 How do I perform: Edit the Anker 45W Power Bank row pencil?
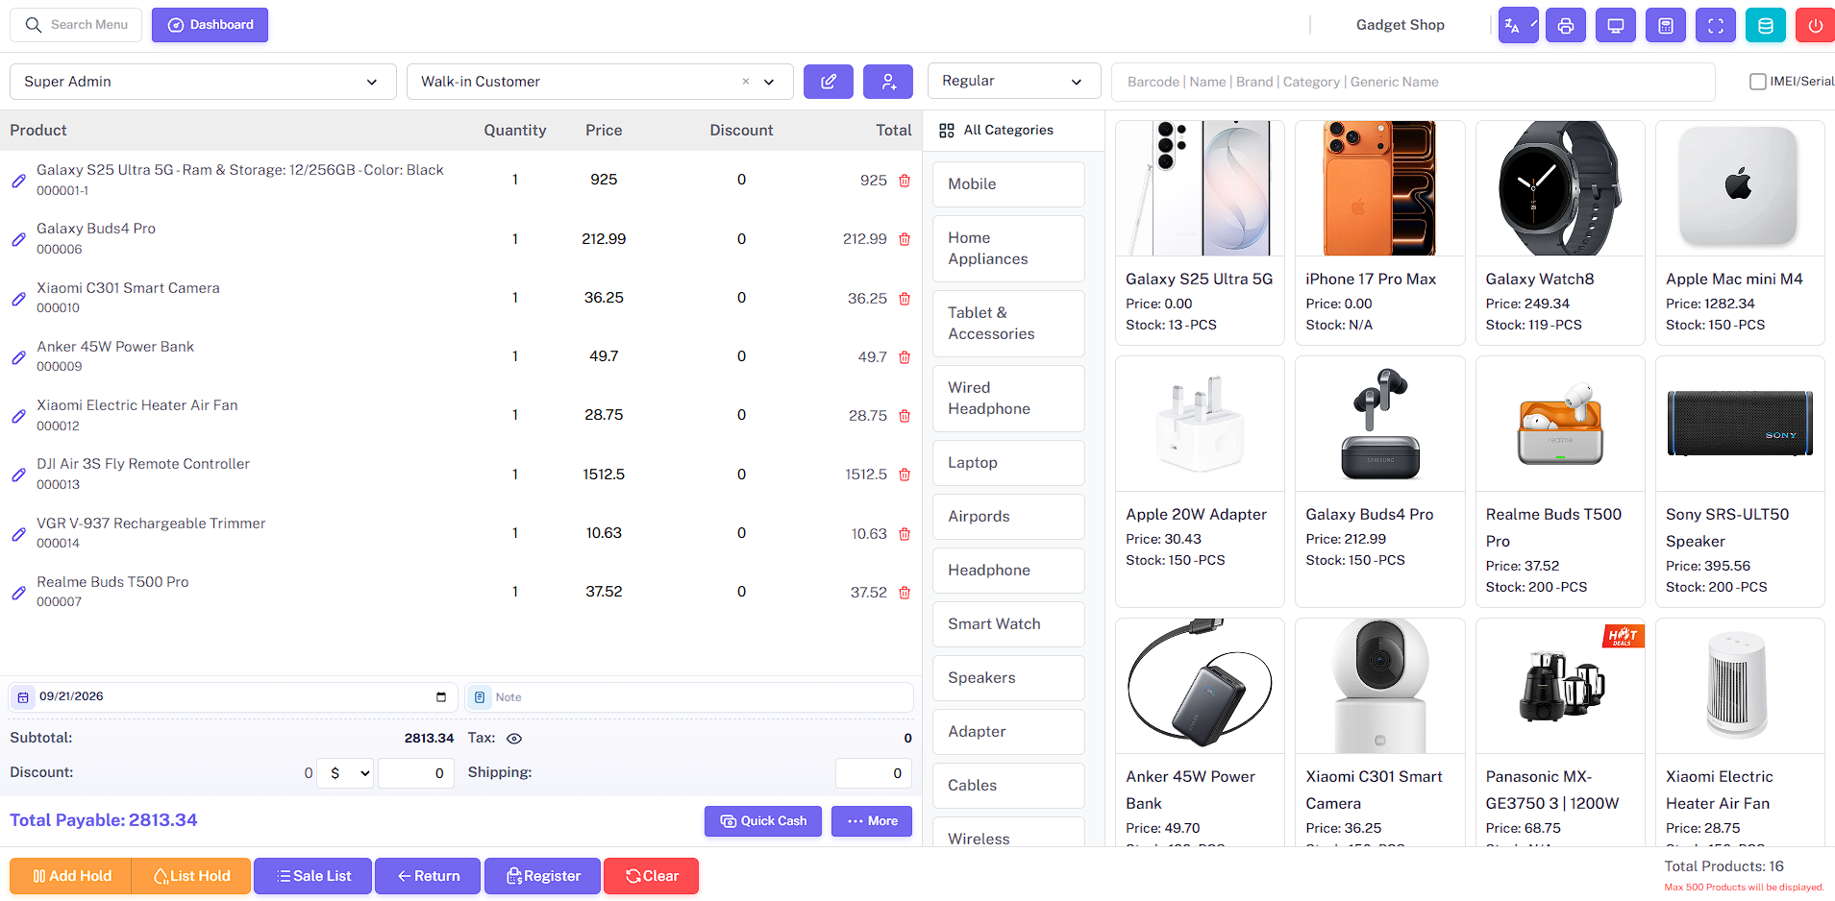point(18,357)
